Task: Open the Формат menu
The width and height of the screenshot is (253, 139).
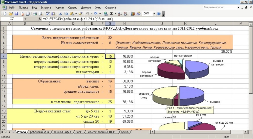Action: 59,8
